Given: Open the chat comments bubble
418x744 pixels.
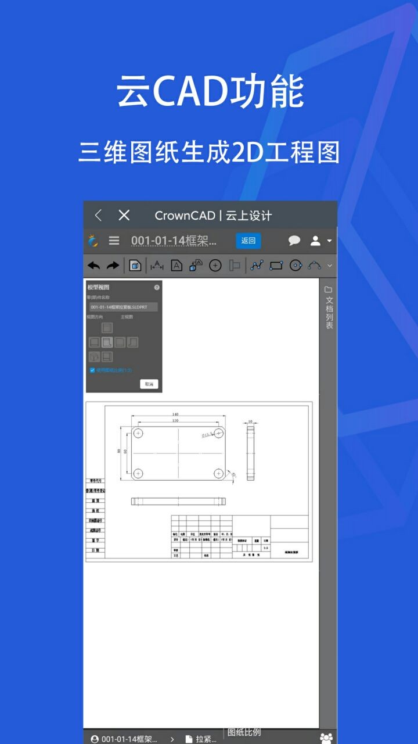Looking at the screenshot, I should pyautogui.click(x=294, y=241).
